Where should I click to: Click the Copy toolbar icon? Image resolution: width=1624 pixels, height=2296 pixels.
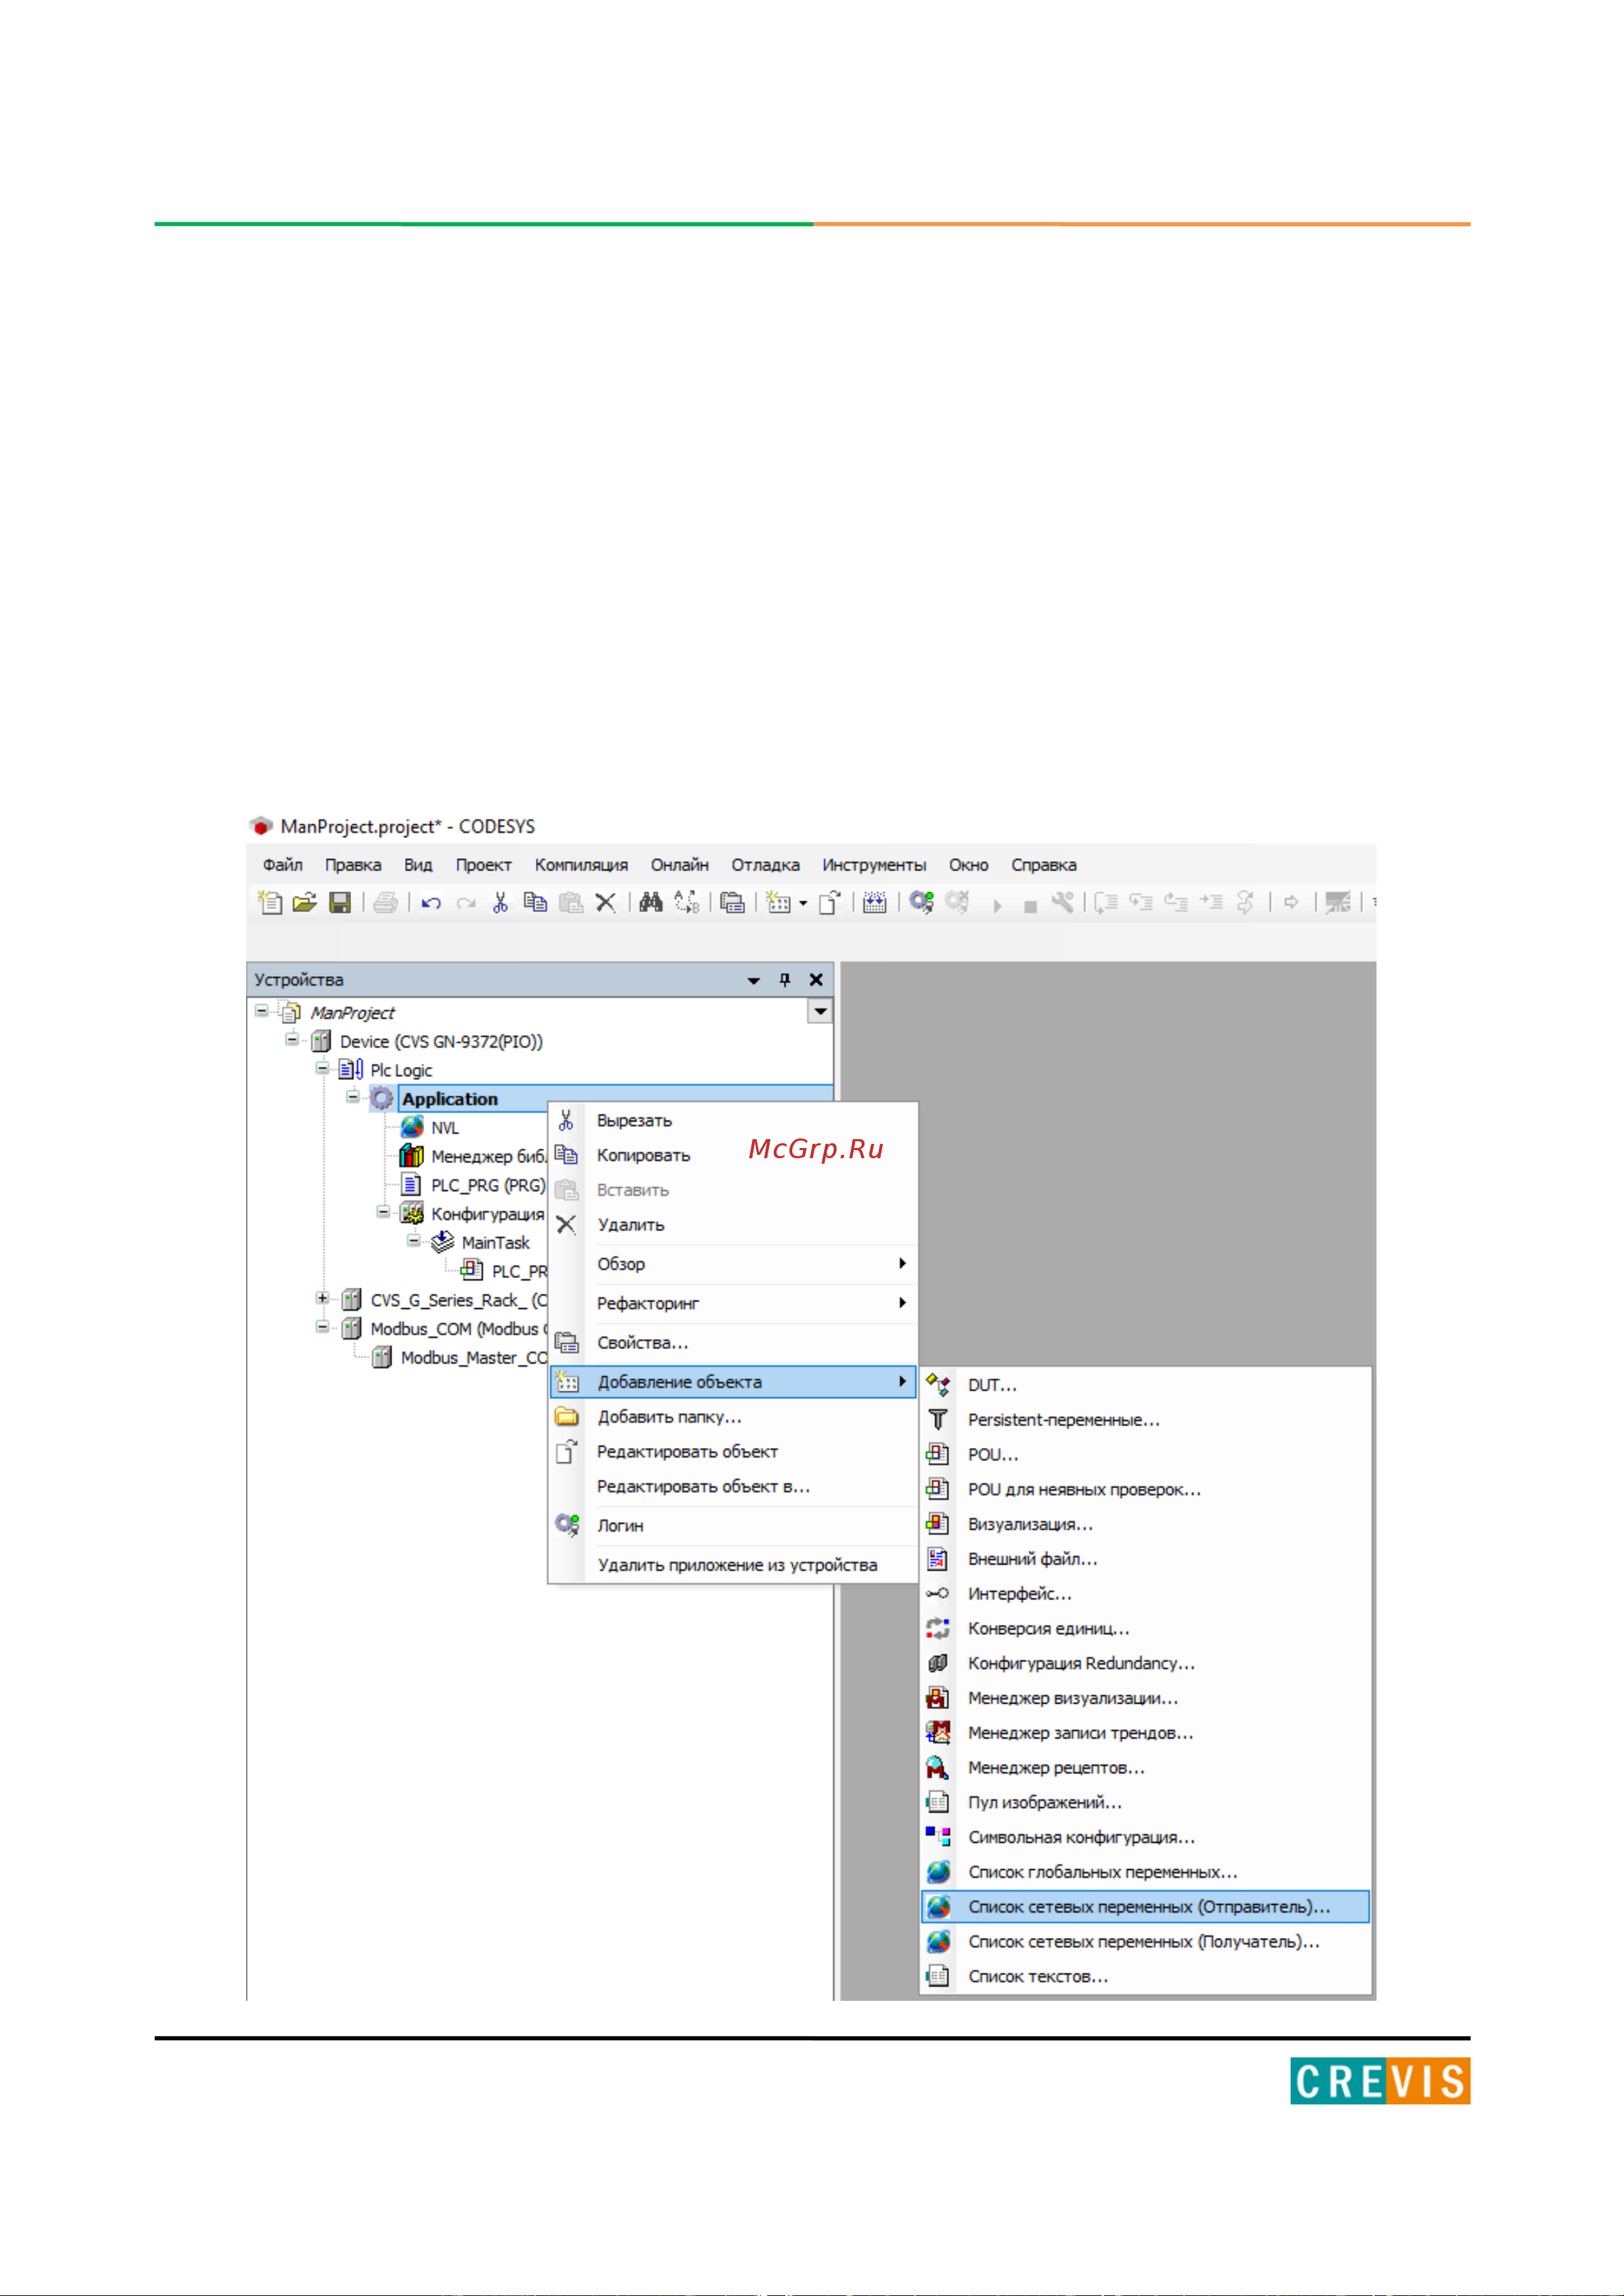point(535,902)
